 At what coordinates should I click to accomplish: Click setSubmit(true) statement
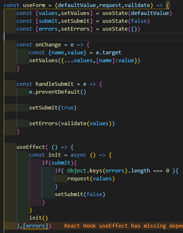(x=53, y=108)
